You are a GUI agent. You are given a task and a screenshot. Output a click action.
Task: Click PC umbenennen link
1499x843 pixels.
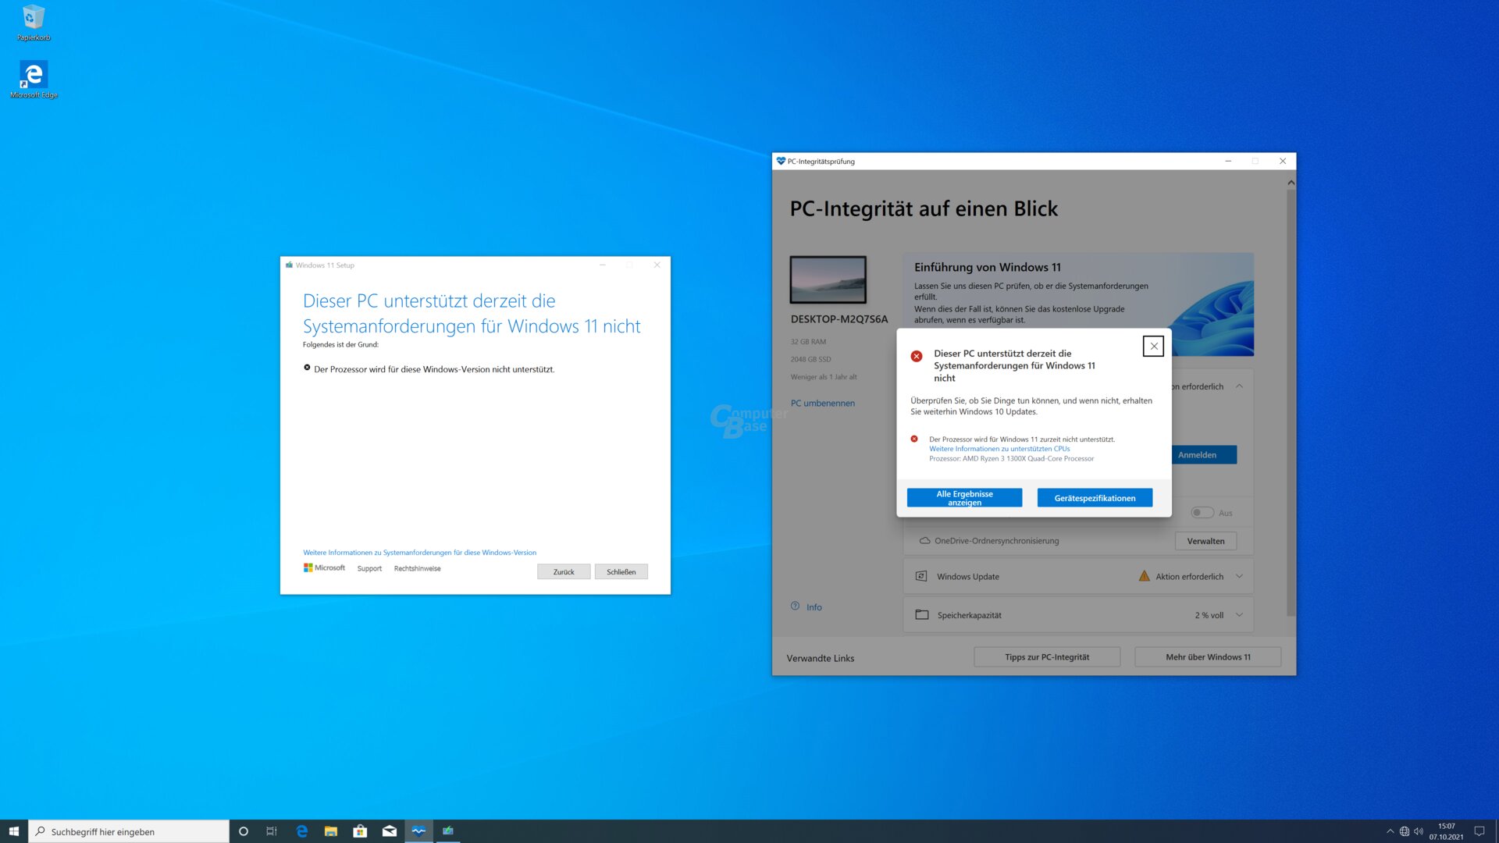coord(823,404)
